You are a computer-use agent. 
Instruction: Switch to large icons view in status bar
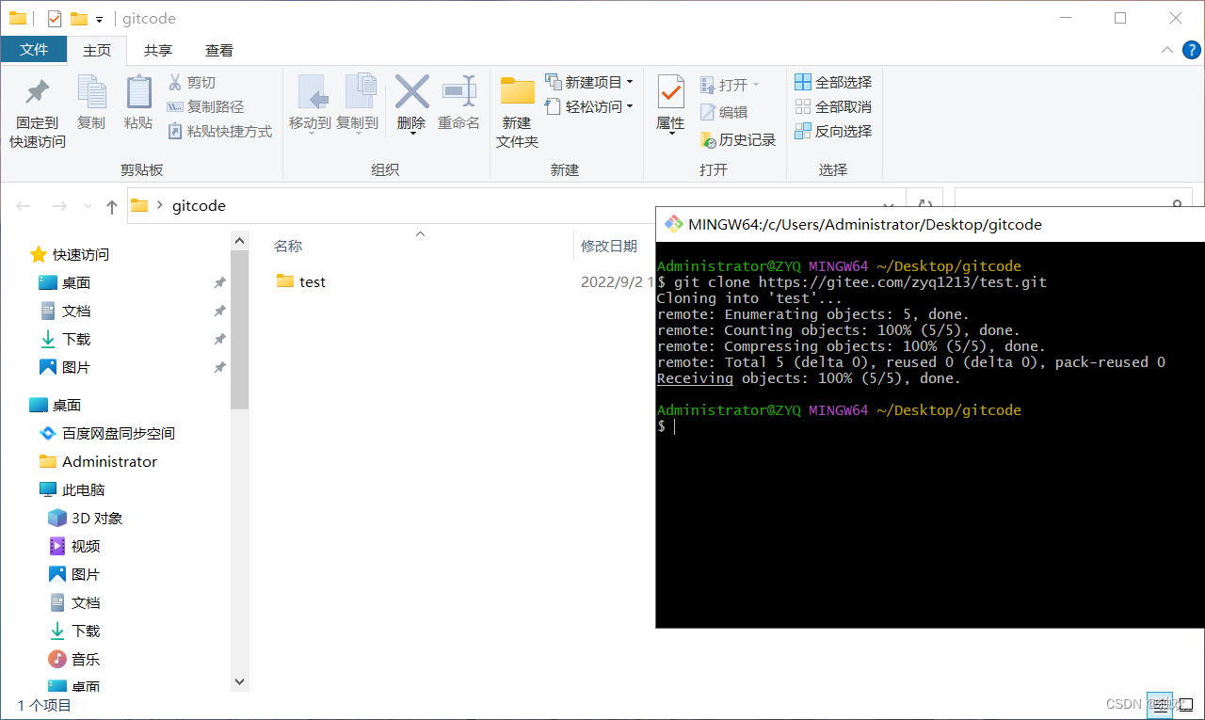[x=1185, y=704]
